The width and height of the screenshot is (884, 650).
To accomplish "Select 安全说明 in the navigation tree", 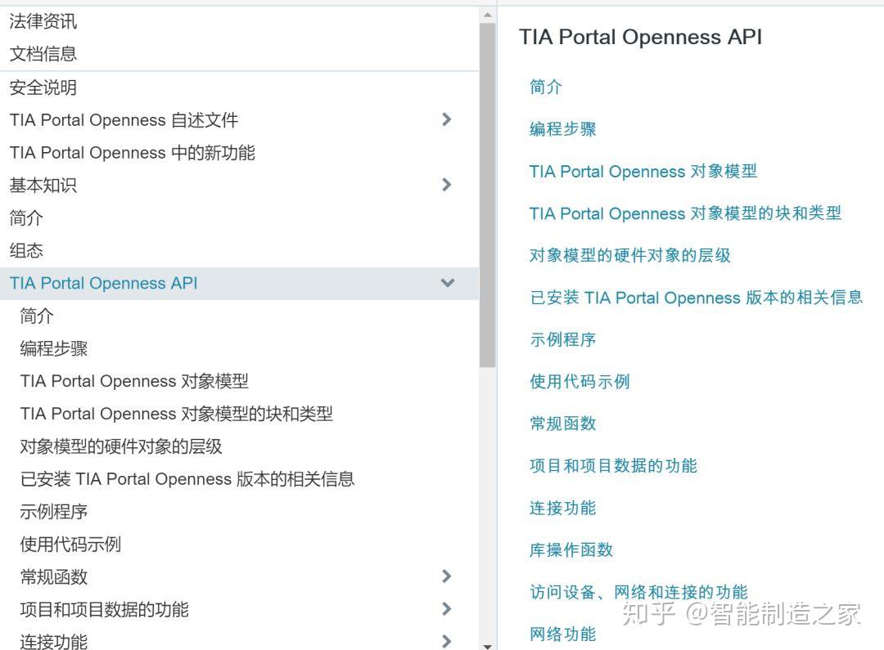I will coord(42,87).
